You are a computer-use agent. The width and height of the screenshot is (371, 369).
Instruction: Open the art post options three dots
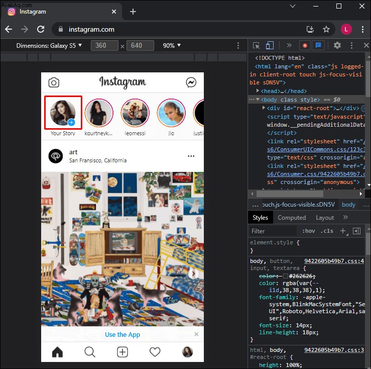[191, 156]
